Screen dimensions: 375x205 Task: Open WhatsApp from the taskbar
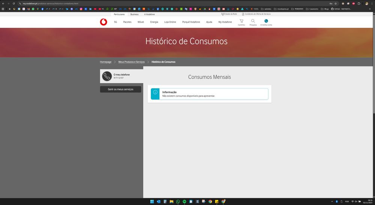pos(178,202)
